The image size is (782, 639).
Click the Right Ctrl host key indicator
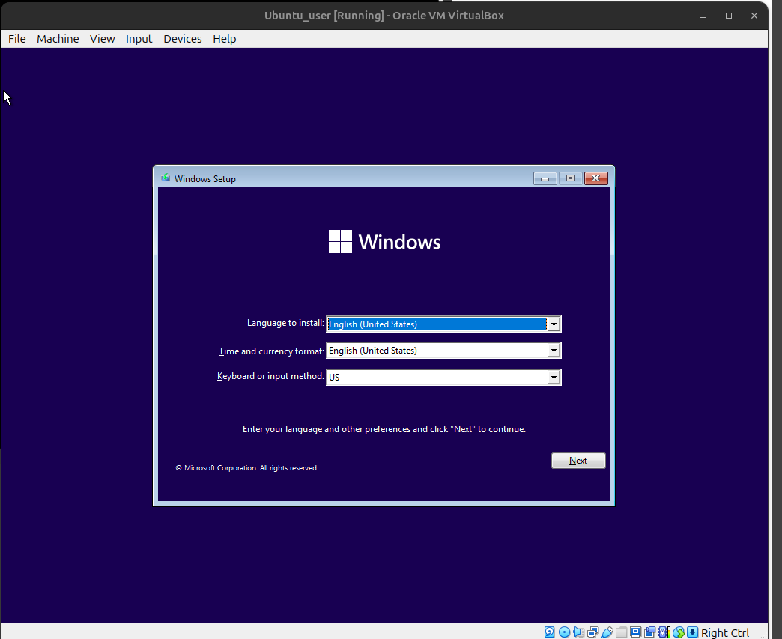pos(725,632)
